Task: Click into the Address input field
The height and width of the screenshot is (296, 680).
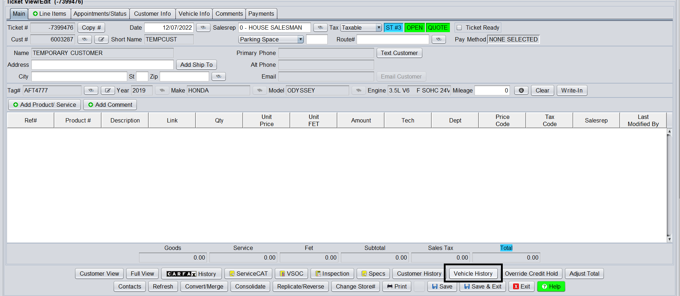Action: (x=103, y=65)
